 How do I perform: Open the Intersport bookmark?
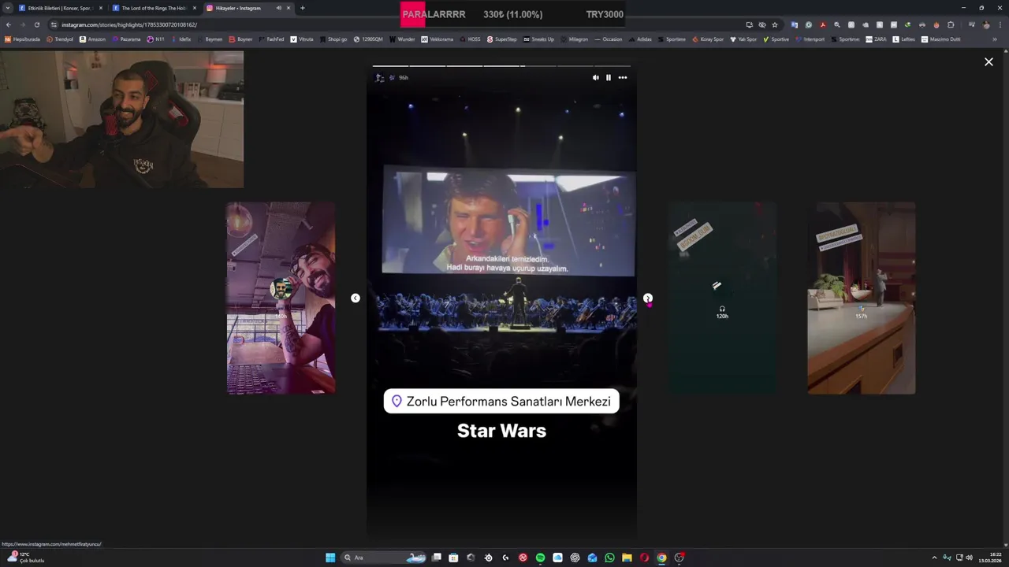click(810, 39)
